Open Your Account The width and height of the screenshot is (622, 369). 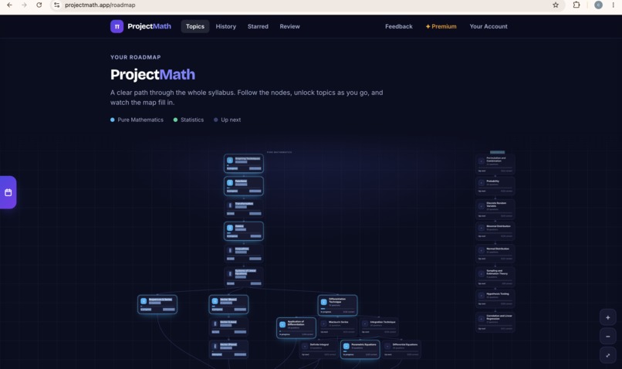click(x=488, y=26)
